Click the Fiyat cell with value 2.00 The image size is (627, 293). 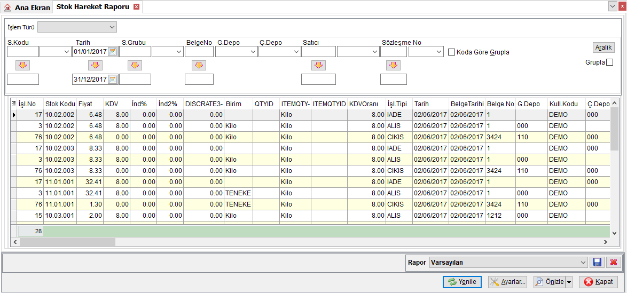click(x=90, y=216)
